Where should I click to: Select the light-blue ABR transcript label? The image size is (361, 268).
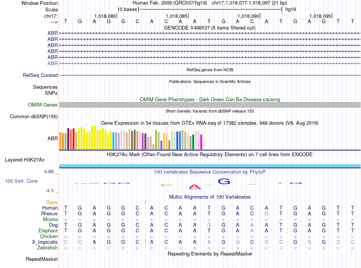click(x=52, y=63)
